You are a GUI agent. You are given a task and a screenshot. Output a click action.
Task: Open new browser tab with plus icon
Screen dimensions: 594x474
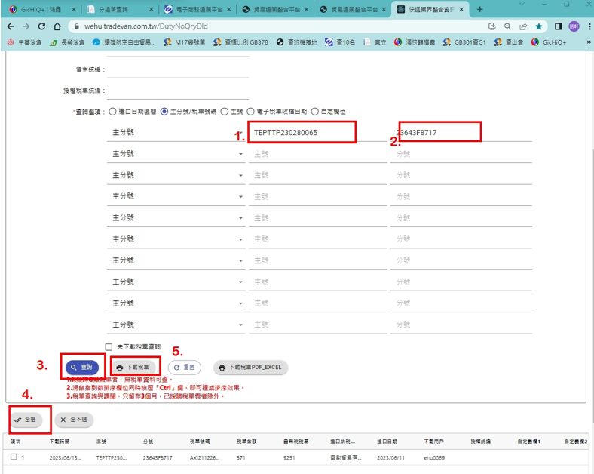click(x=481, y=9)
